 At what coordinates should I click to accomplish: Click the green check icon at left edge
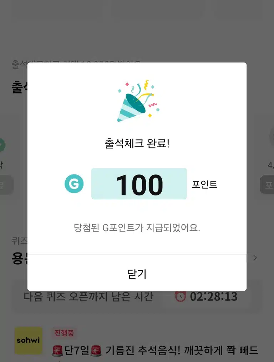2,145
